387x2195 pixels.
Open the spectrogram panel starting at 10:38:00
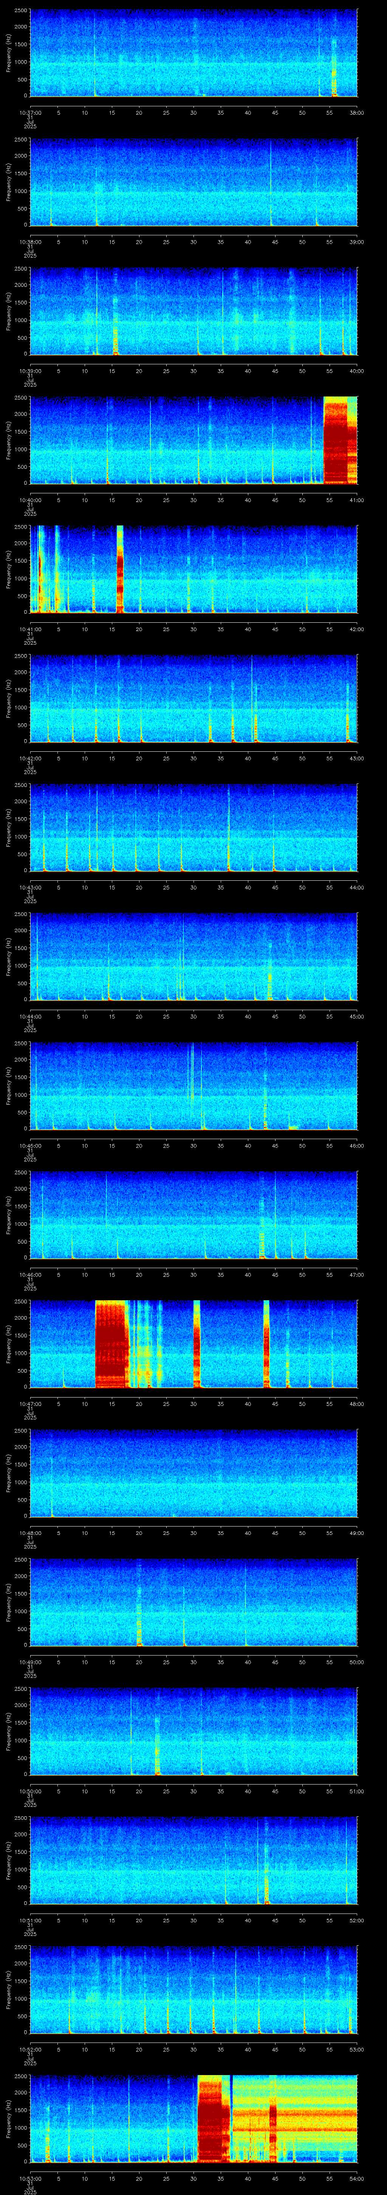tap(194, 182)
